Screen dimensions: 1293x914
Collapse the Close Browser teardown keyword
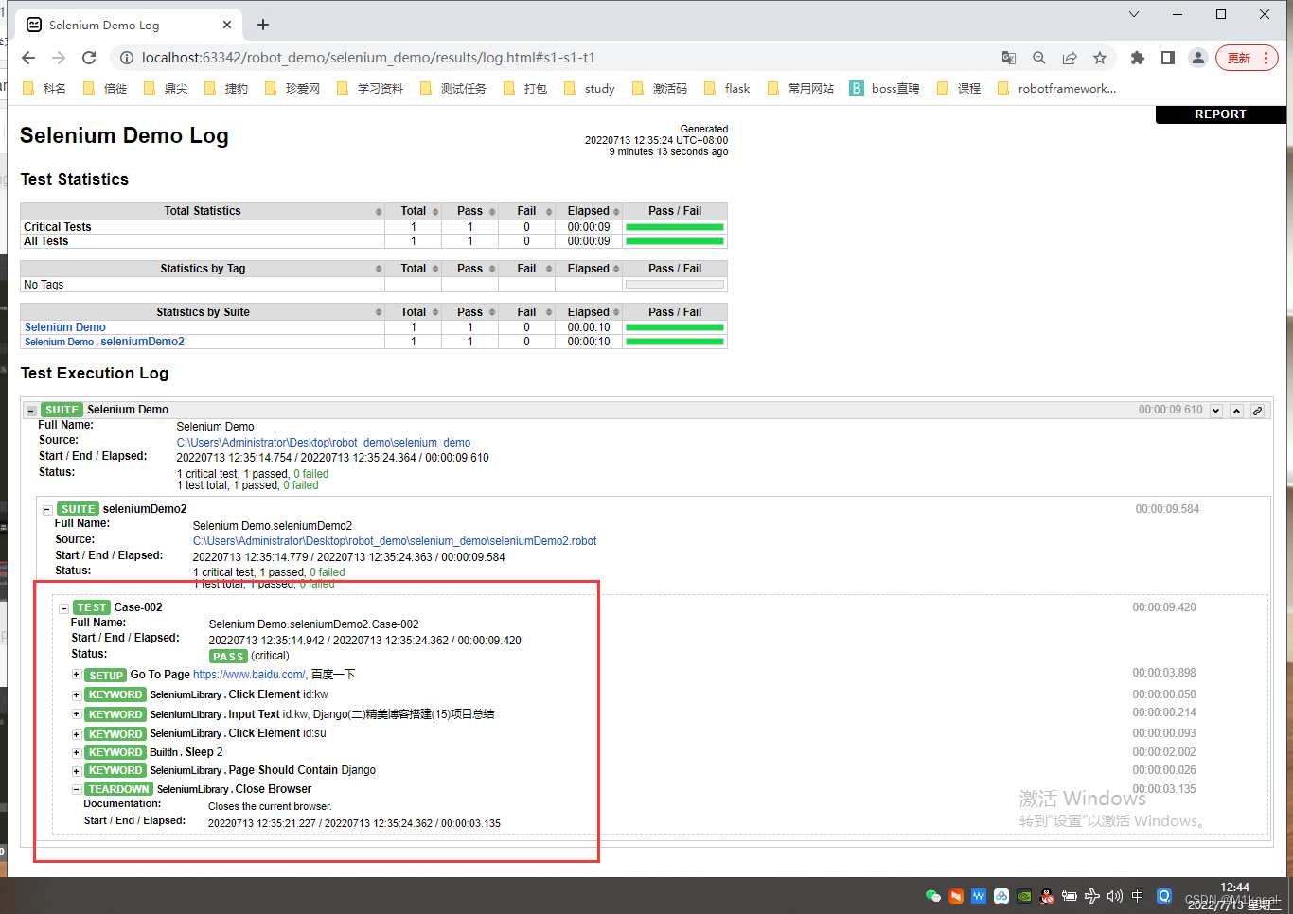tap(77, 789)
